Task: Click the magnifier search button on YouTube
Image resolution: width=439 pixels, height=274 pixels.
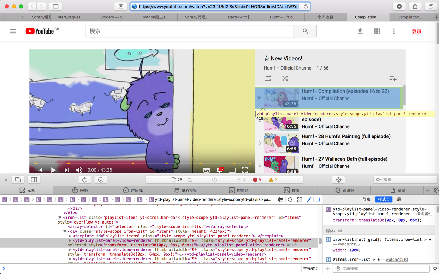Action: 305,31
